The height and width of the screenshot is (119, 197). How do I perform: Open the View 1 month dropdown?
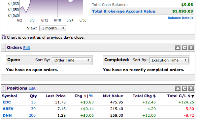(x=53, y=28)
